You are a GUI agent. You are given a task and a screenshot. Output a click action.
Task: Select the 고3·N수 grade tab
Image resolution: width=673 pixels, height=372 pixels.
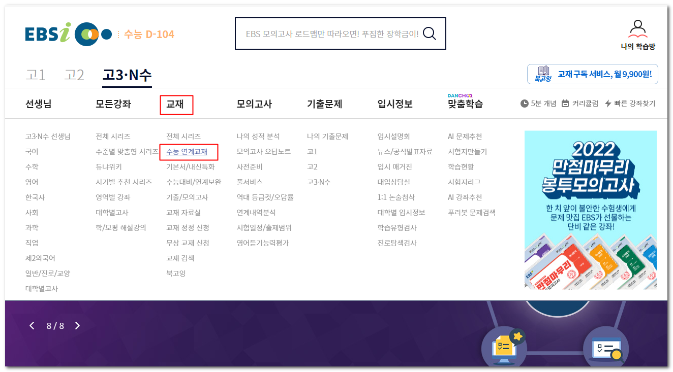tap(127, 75)
